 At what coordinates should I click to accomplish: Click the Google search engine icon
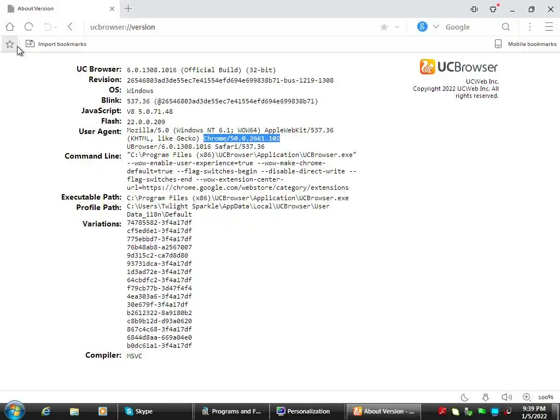pyautogui.click(x=422, y=26)
